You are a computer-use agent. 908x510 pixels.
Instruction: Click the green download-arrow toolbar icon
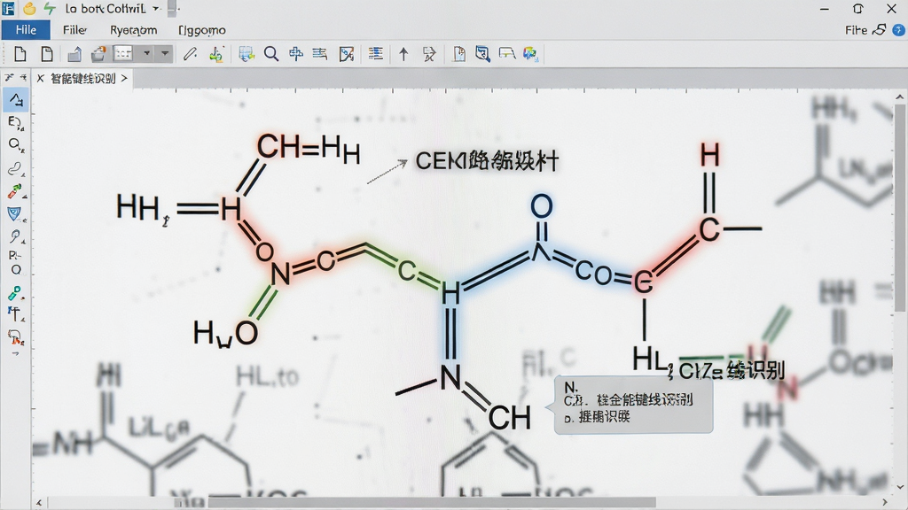point(216,54)
